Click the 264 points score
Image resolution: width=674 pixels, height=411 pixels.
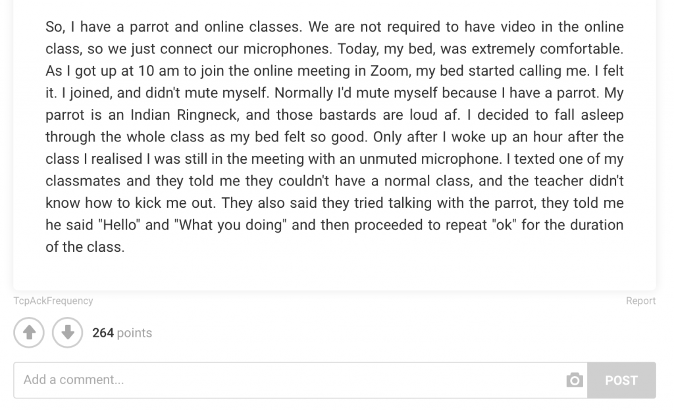pos(122,333)
